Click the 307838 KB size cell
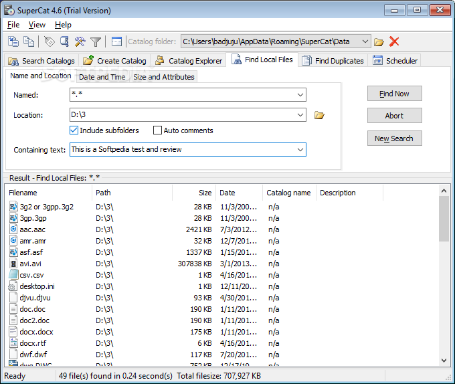The height and width of the screenshot is (384, 455). tap(195, 264)
